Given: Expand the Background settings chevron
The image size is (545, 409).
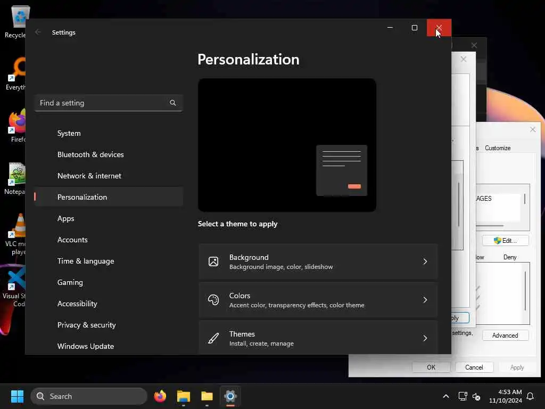Looking at the screenshot, I should pos(425,261).
